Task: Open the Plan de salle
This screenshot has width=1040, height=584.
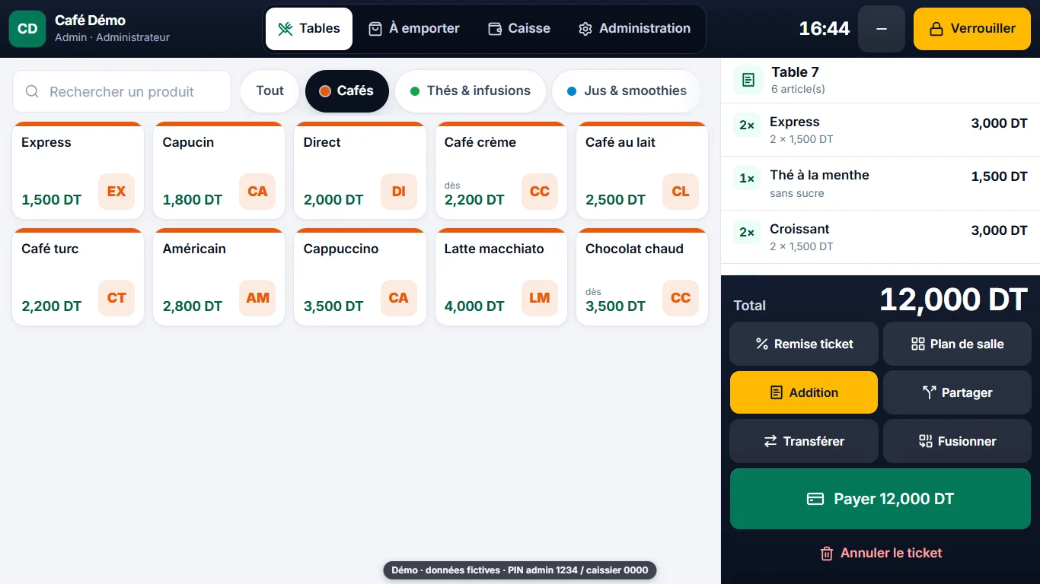Action: [x=957, y=344]
